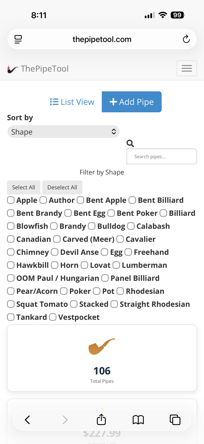Viewport: 204px width, 444px height.
Task: Open Safari bookmarks book icon
Action: (138, 420)
